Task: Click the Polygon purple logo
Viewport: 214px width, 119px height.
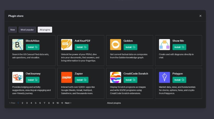Action: [x=164, y=77]
